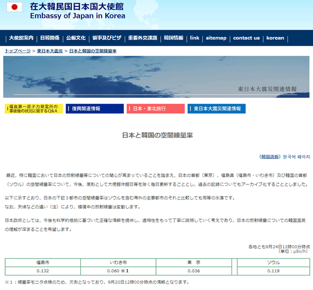313x290 pixels.
Task: Click the Embassy of Japan in Korea title
Action: (x=77, y=16)
